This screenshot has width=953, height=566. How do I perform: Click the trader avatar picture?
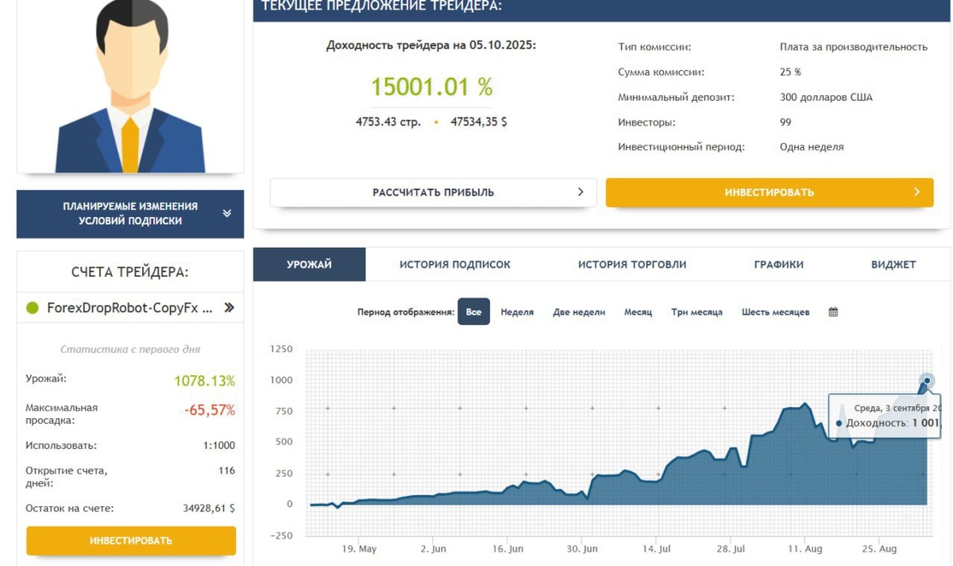(x=130, y=86)
